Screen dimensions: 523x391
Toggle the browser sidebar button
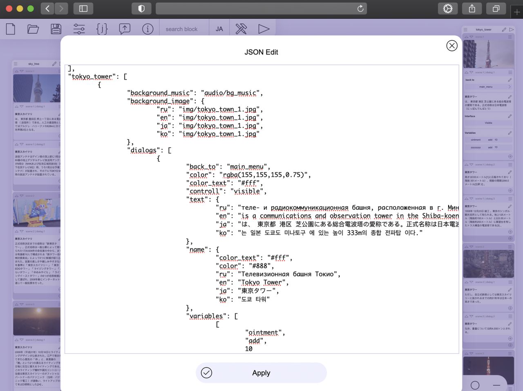point(83,9)
